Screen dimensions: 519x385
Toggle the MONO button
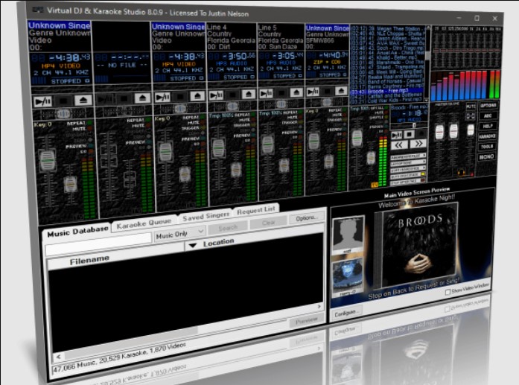[486, 156]
